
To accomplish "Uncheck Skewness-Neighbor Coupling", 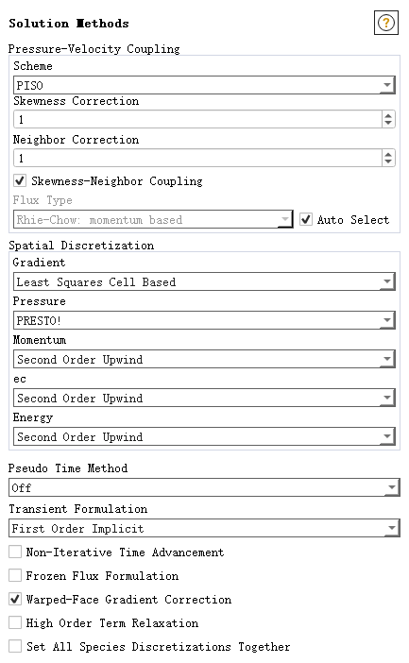I will [20, 181].
